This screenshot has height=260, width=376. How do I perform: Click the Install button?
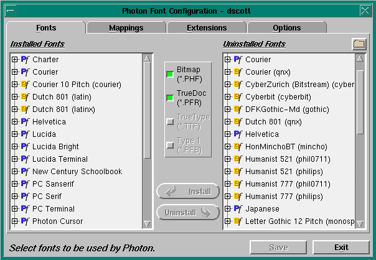[188, 192]
